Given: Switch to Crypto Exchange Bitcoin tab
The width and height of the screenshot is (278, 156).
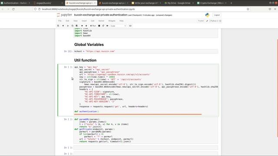Looking at the screenshot, I should [x=212, y=3].
